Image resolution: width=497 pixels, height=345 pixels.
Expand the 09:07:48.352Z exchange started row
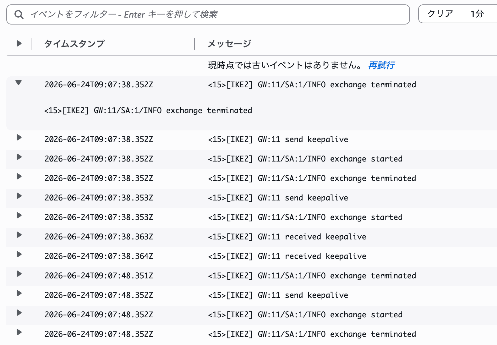click(x=19, y=313)
